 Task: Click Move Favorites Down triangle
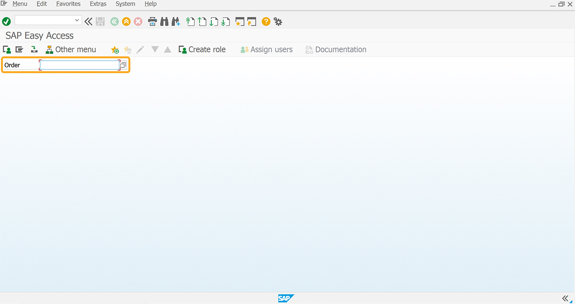155,49
